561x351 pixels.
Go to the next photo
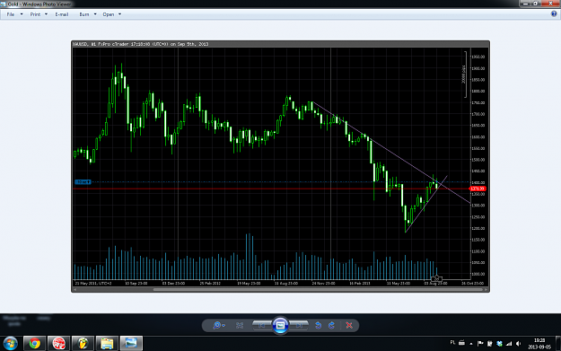point(299,325)
